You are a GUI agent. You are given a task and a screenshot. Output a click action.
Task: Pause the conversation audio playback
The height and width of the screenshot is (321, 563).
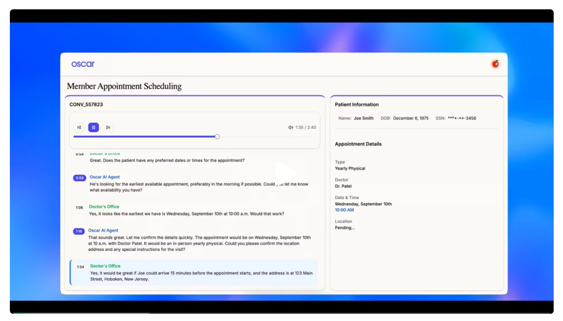(x=93, y=127)
